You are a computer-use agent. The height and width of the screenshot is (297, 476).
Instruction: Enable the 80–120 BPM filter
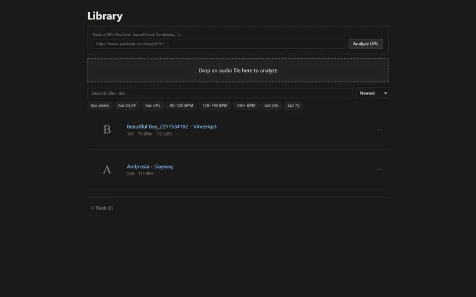click(181, 106)
